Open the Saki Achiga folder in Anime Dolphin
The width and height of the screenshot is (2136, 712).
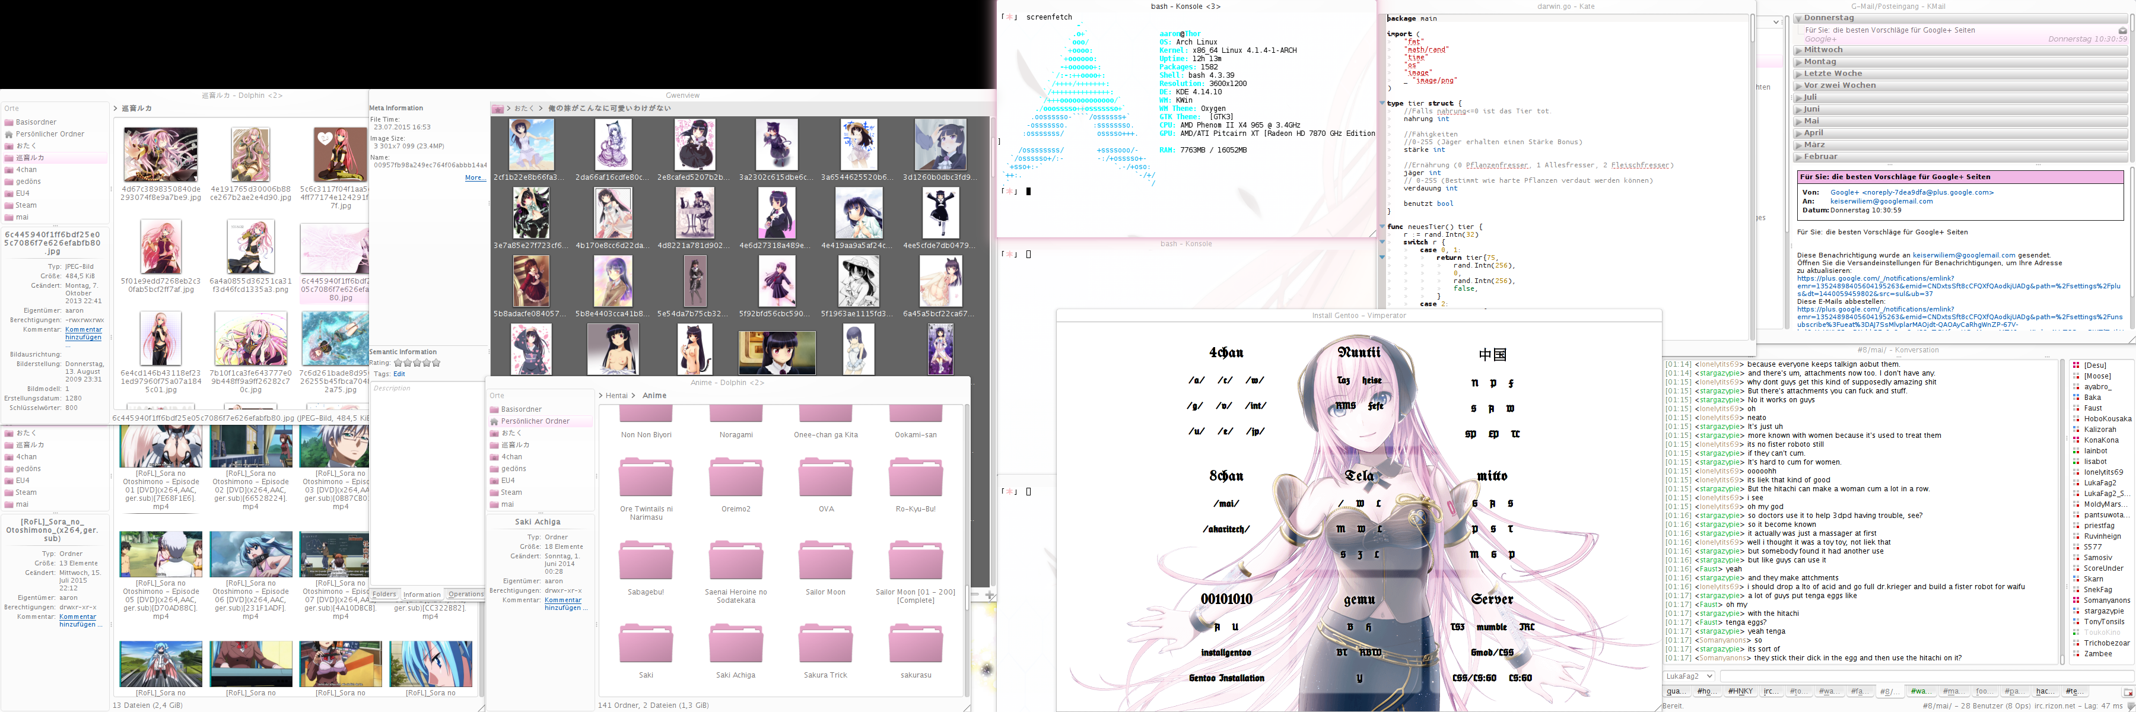point(736,652)
